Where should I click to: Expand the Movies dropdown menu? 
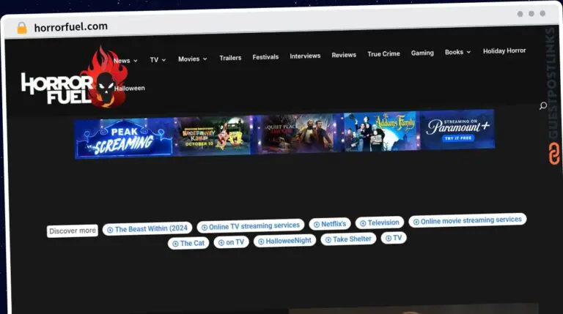coord(192,59)
